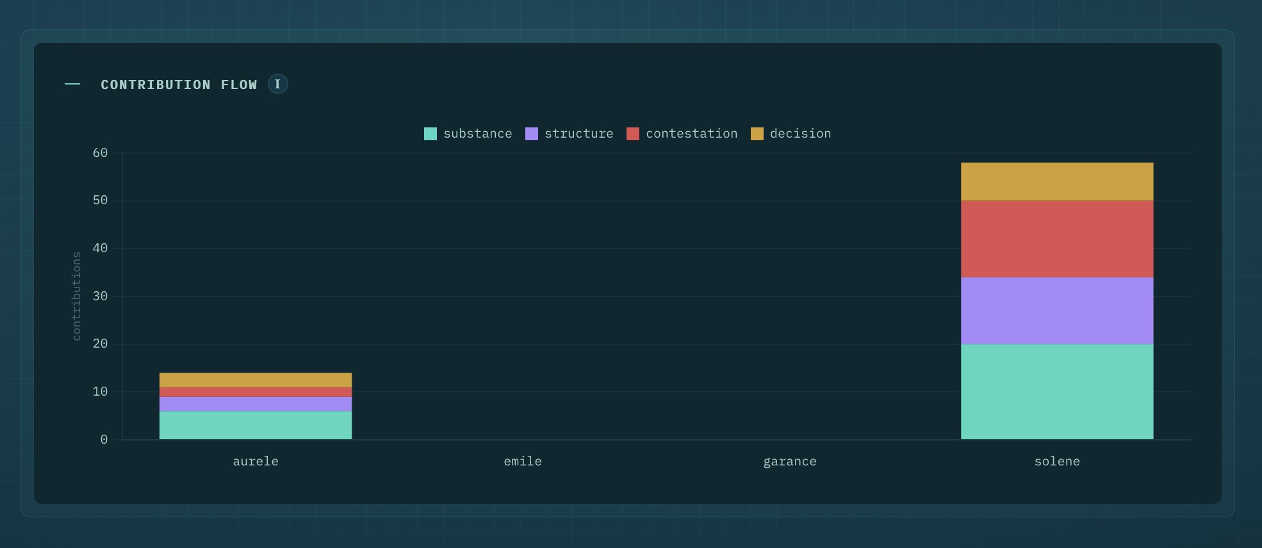Screen dimensions: 1262x548
Task: Click the 30 y-axis tick label
Action: click(100, 296)
